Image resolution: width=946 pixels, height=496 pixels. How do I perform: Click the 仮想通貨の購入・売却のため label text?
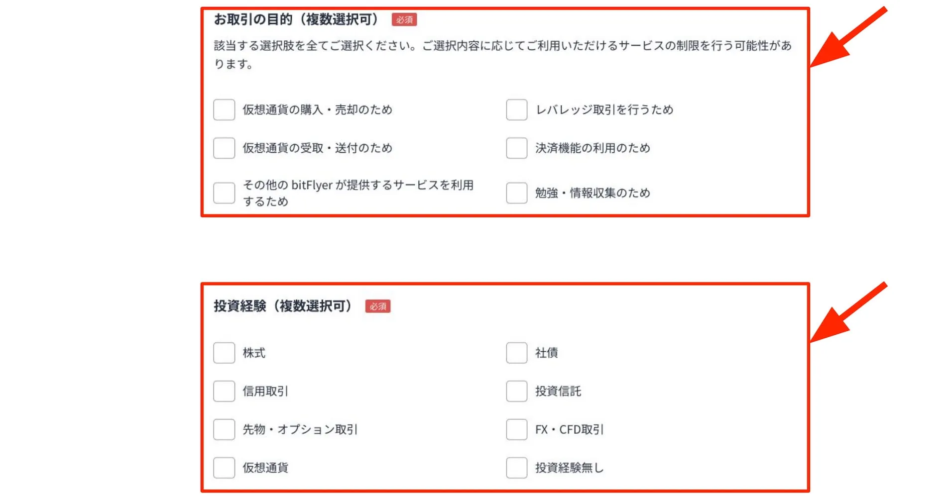[317, 109]
